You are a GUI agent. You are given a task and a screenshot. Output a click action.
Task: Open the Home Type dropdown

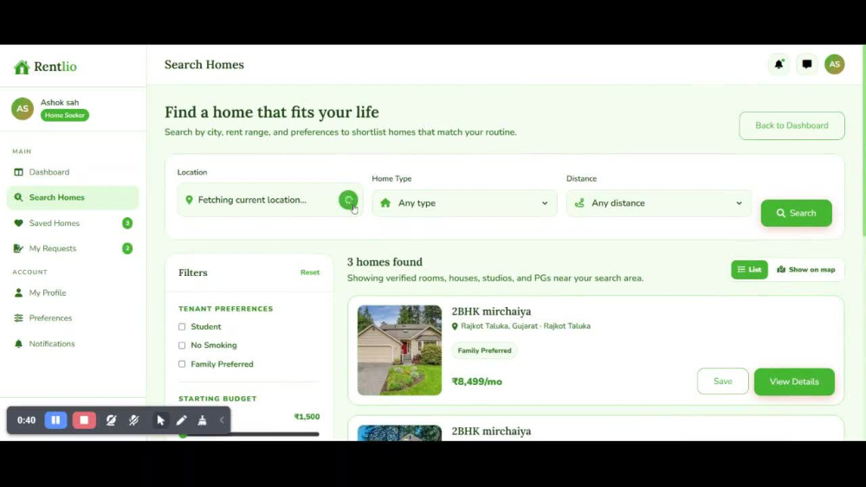point(464,203)
